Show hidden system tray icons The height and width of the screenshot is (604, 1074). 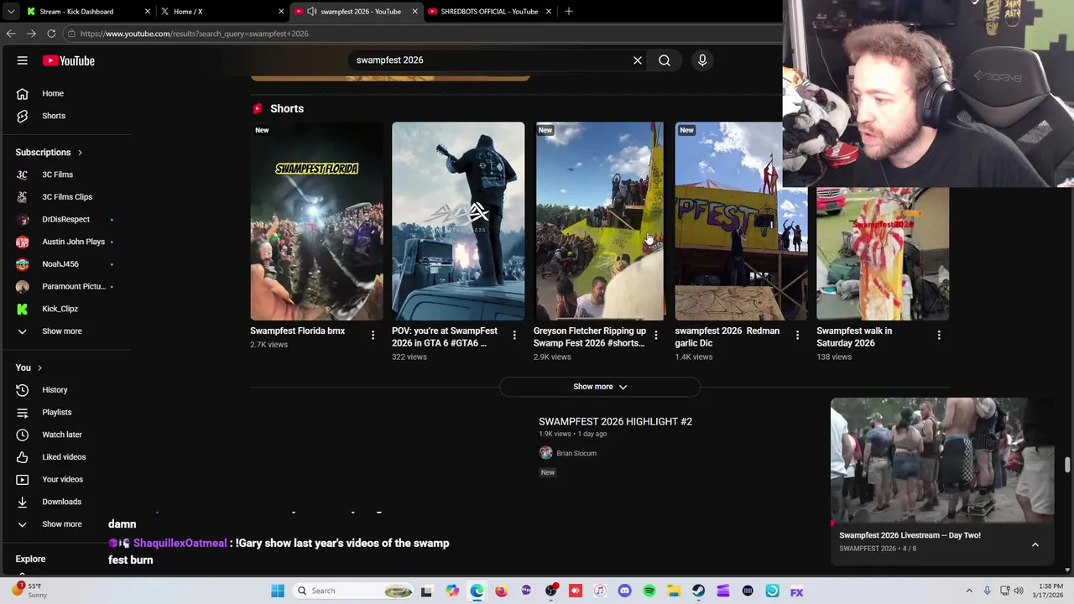tap(969, 591)
